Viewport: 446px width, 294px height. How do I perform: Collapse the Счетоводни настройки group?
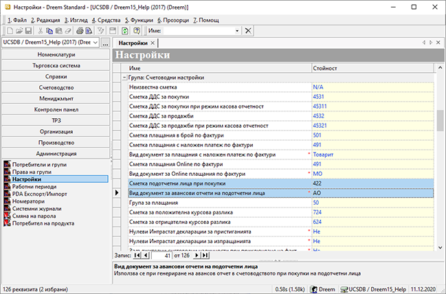(x=123, y=78)
